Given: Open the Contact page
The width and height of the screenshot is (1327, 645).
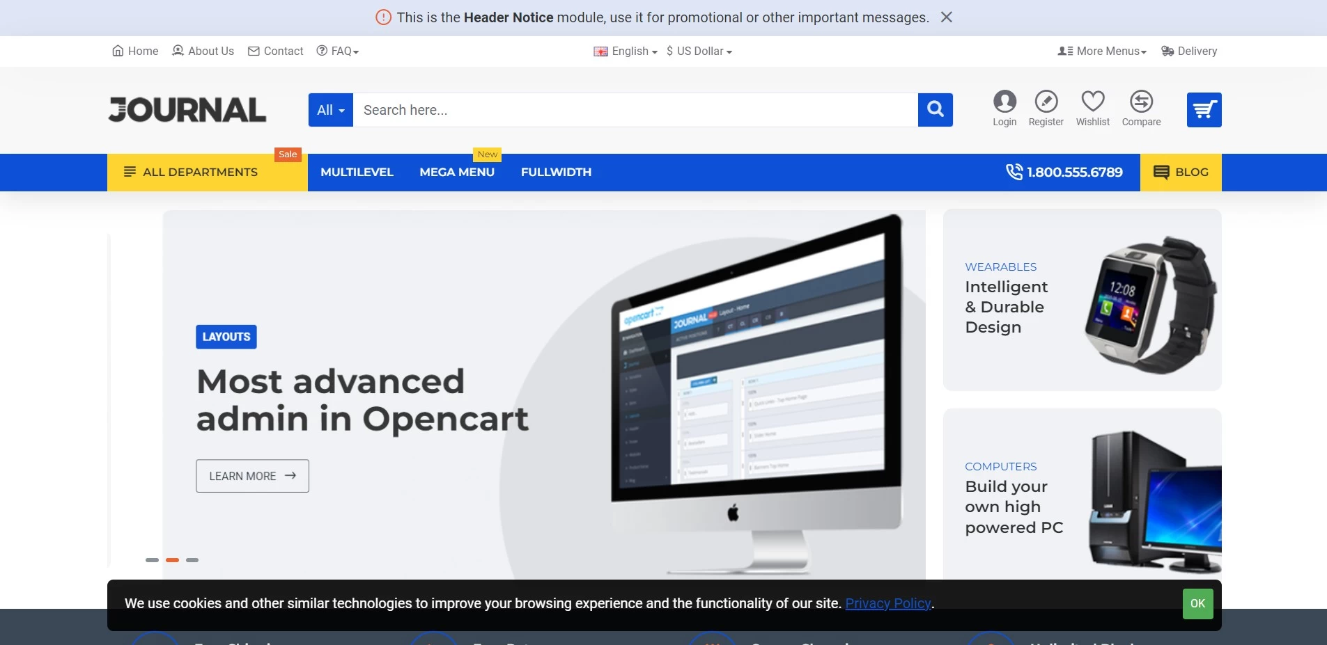Looking at the screenshot, I should (x=276, y=51).
